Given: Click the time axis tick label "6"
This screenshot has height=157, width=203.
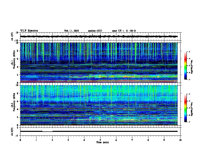Looking at the screenshot, I should (116, 140).
